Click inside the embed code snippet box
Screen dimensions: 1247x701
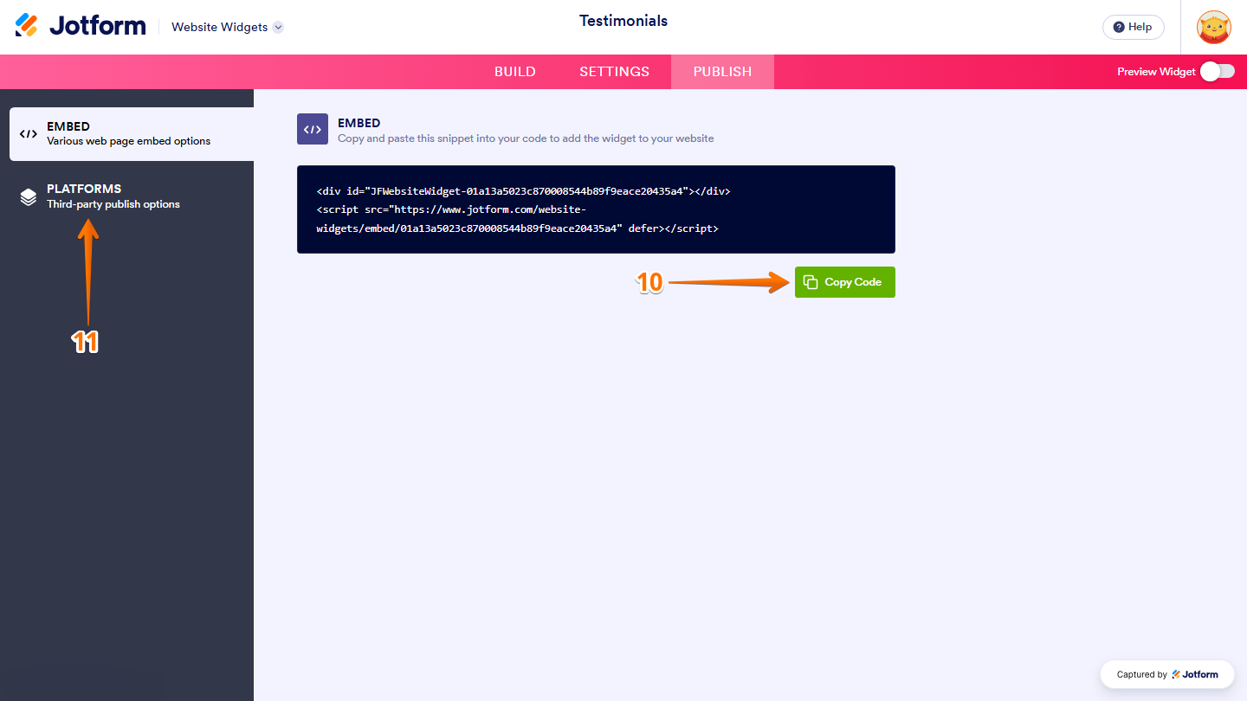[x=596, y=209]
